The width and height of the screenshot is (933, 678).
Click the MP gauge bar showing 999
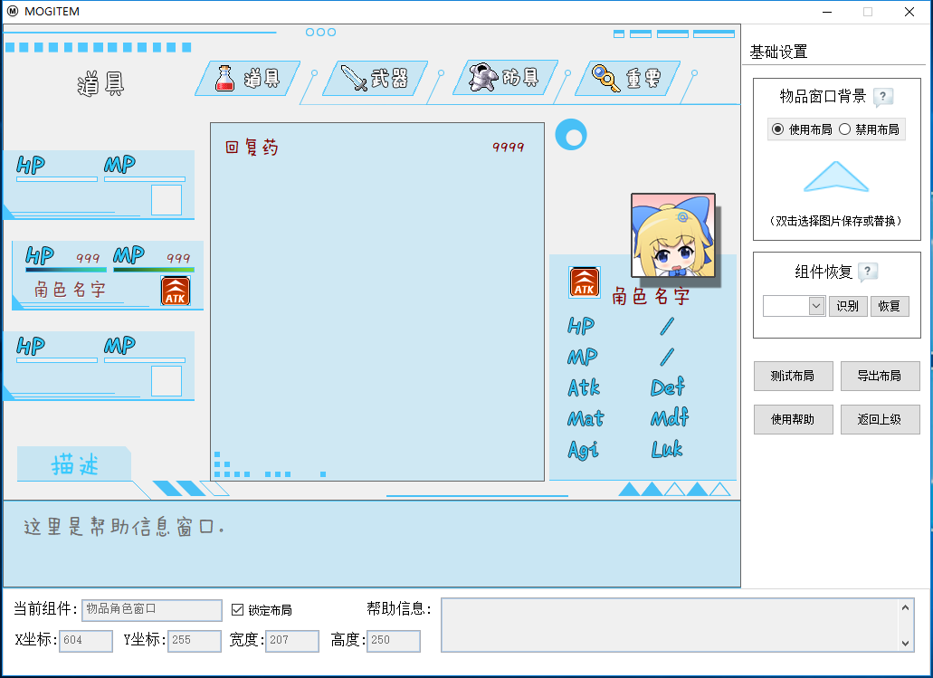pyautogui.click(x=154, y=270)
